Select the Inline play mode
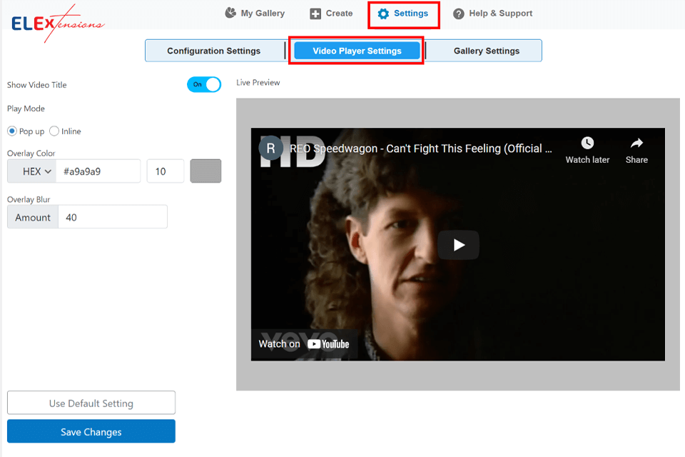 pyautogui.click(x=54, y=131)
